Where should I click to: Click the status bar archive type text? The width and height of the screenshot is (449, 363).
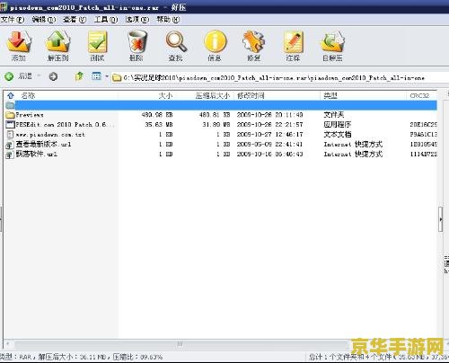tap(82, 357)
